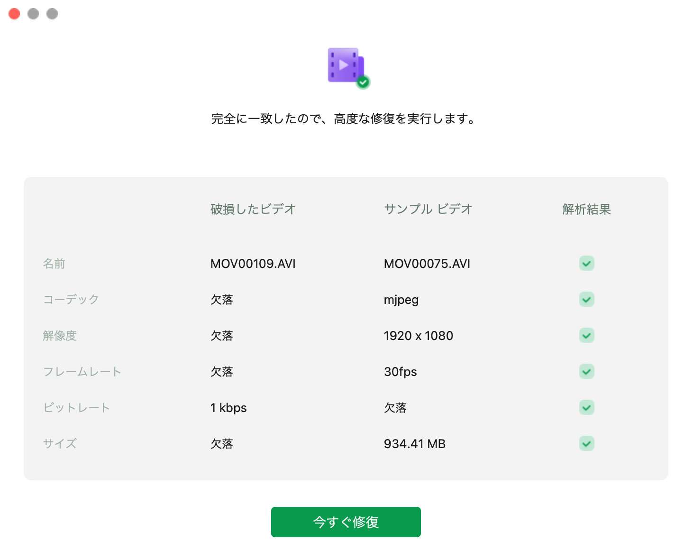Click the コーデック row's analysis checkmark

pos(586,299)
